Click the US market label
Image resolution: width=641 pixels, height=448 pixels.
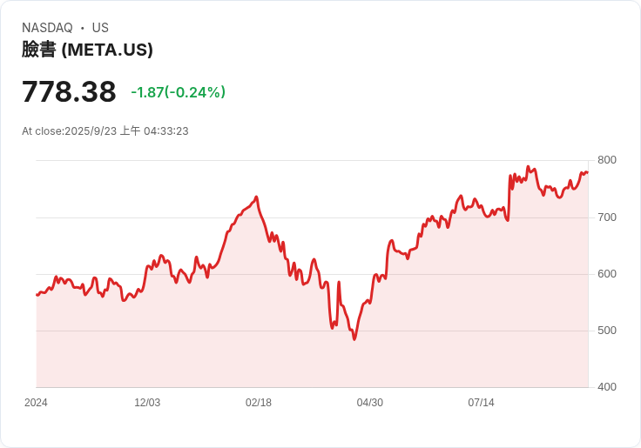pos(100,28)
